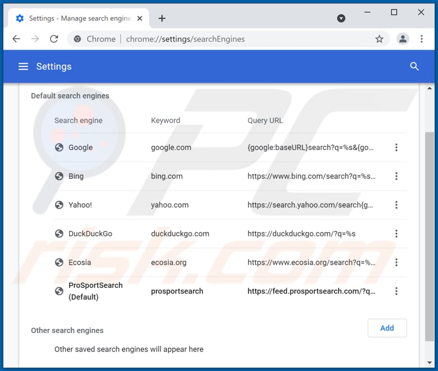Open a new tab with plus button

tap(162, 18)
